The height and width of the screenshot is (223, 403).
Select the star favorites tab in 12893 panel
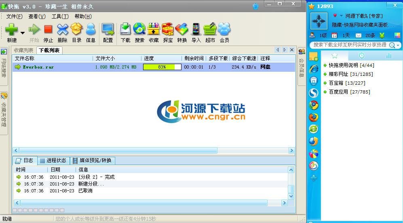tap(334, 55)
